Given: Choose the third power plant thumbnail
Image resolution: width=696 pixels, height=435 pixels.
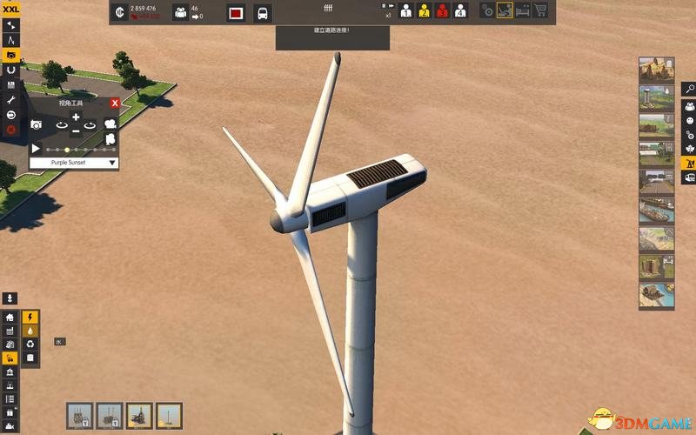Looking at the screenshot, I should 139,416.
